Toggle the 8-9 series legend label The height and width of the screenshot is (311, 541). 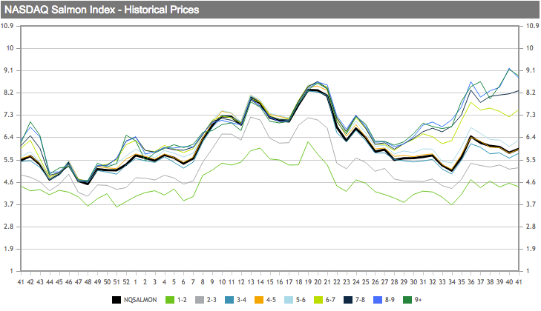pyautogui.click(x=390, y=300)
